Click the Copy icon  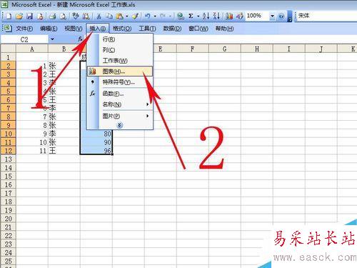(x=109, y=16)
